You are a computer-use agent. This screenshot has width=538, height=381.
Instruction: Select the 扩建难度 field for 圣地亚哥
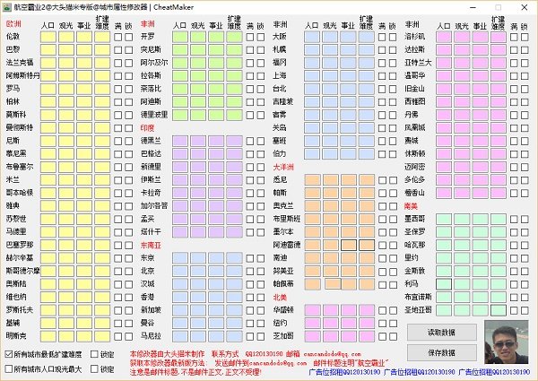(x=499, y=310)
